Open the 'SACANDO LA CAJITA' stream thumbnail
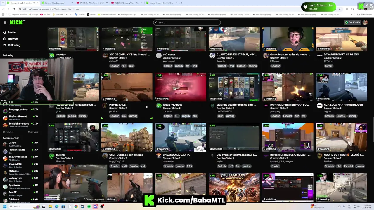This screenshot has width=374, height=210. click(x=180, y=137)
